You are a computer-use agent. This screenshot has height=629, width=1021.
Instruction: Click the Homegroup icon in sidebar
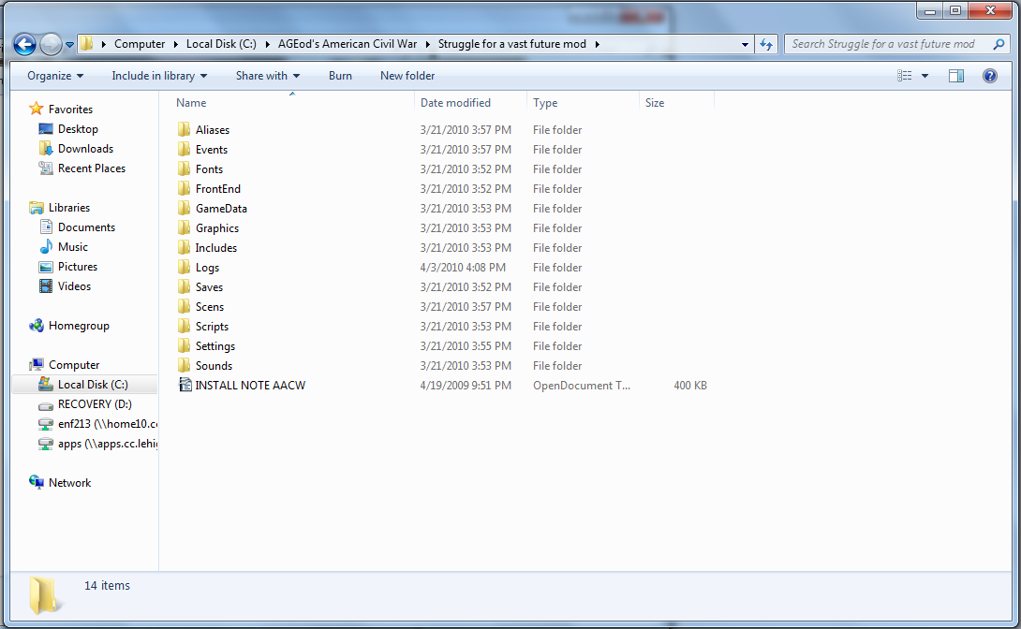[37, 326]
